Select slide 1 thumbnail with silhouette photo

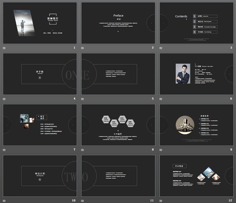coord(40,23)
